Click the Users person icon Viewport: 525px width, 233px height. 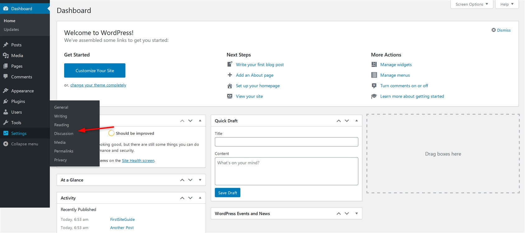tap(6, 112)
